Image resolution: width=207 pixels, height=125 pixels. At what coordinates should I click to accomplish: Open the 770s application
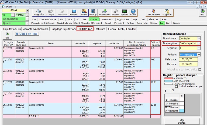click(70, 19)
